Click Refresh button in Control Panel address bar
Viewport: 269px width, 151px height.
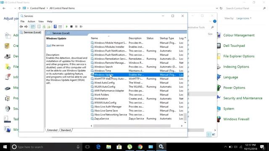click(x=221, y=8)
